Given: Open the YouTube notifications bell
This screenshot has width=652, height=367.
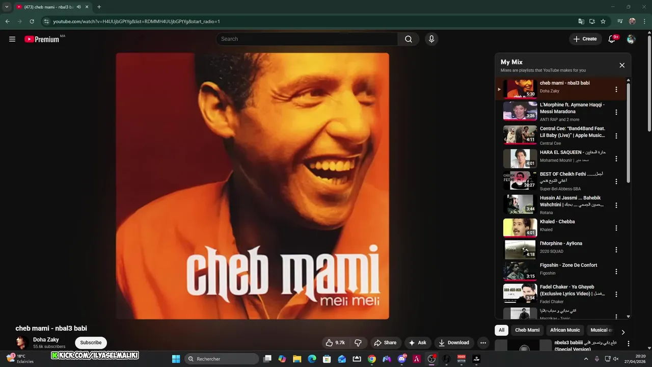Looking at the screenshot, I should point(612,39).
